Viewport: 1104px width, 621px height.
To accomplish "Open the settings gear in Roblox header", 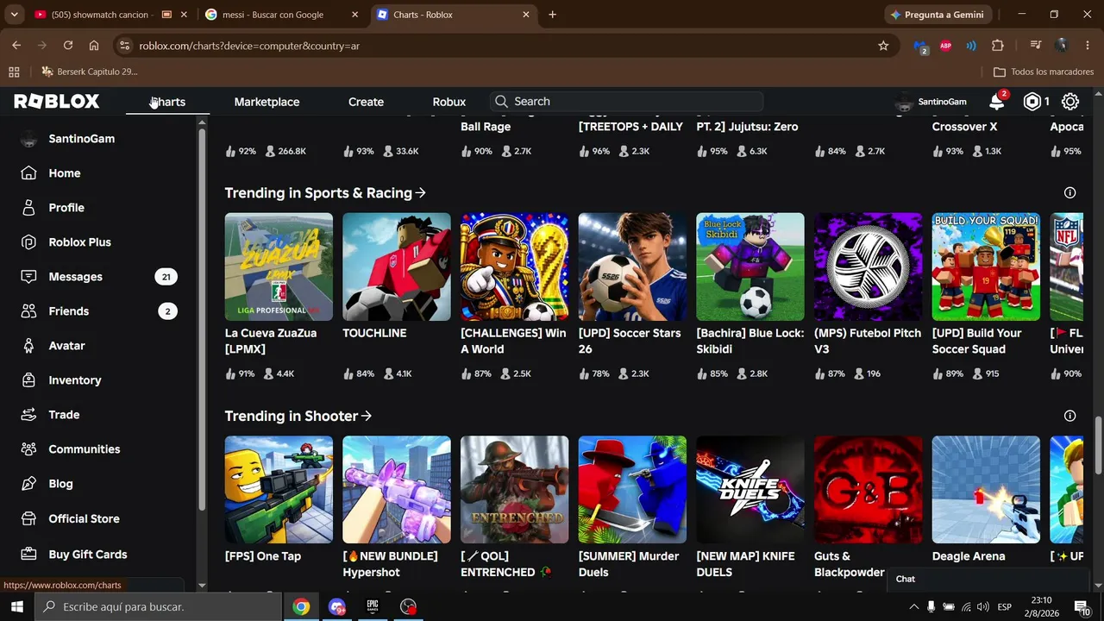I will [x=1070, y=102].
